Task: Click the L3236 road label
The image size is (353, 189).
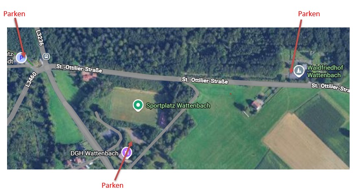Action: click(x=40, y=38)
